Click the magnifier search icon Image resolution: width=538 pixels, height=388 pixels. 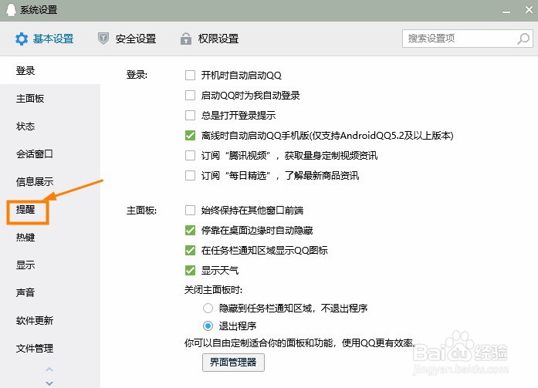click(x=523, y=39)
